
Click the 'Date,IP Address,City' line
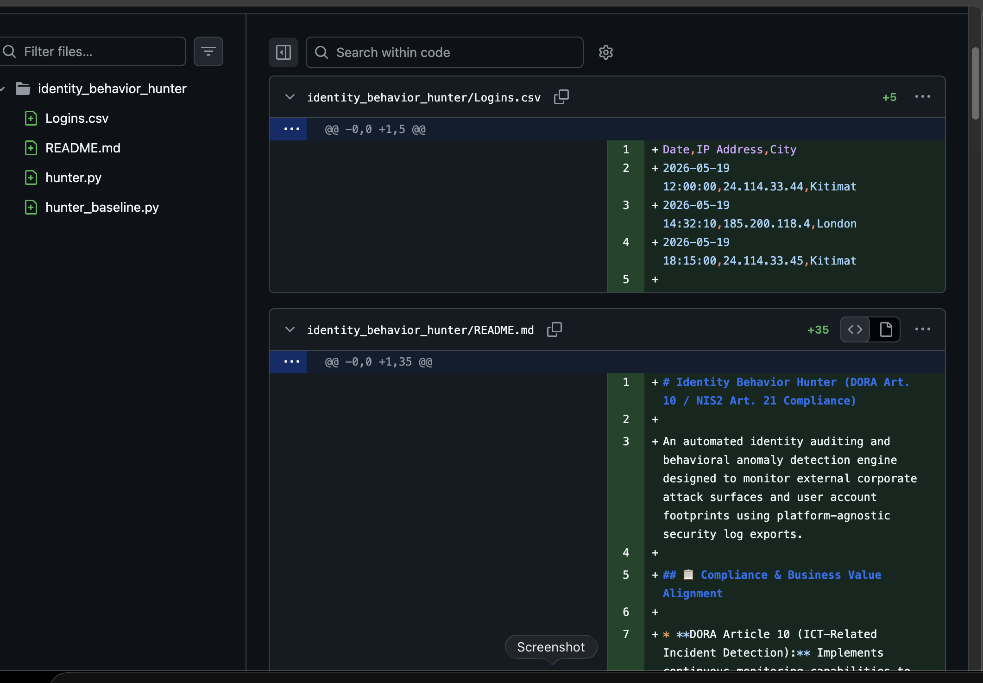click(x=730, y=149)
